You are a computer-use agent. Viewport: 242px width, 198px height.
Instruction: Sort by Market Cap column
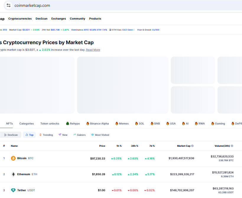click(184, 146)
